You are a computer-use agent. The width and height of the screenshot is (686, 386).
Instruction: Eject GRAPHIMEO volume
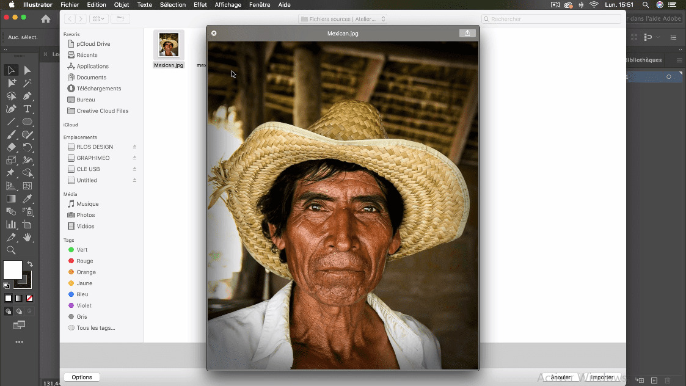[134, 158]
